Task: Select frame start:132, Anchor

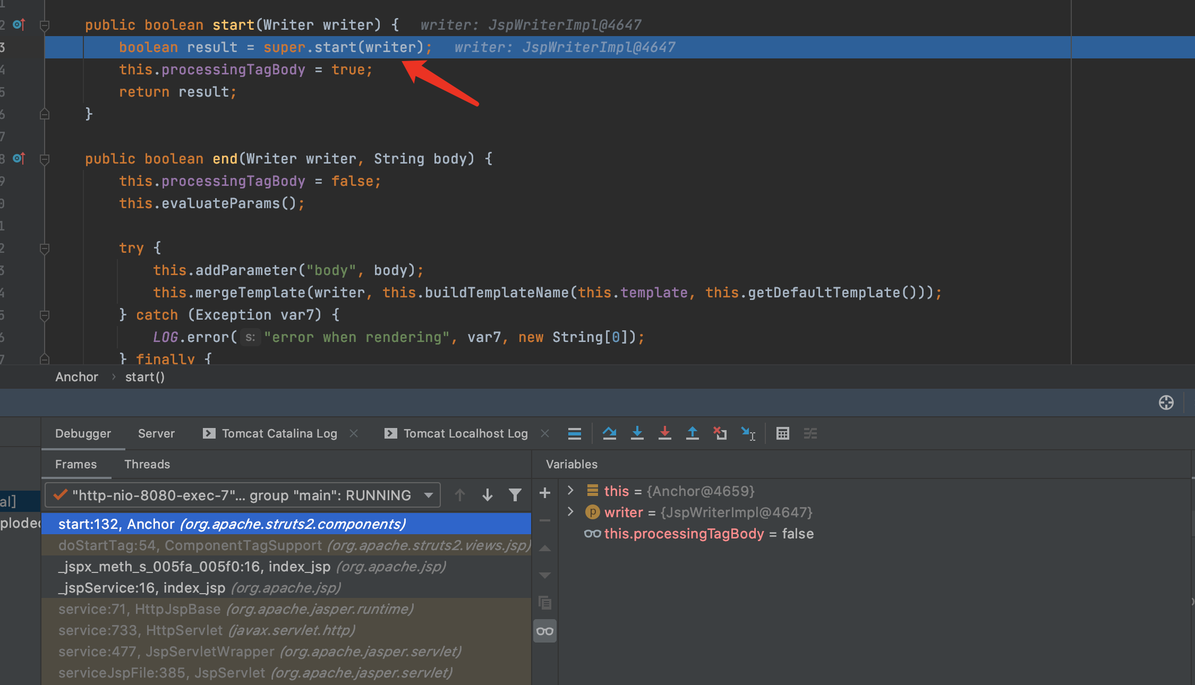Action: click(286, 524)
